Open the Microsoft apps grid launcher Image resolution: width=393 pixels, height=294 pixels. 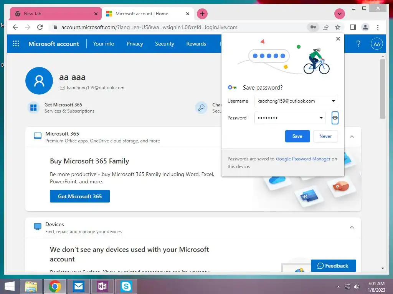16,44
